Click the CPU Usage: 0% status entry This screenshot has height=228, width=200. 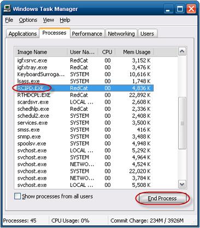[70, 221]
